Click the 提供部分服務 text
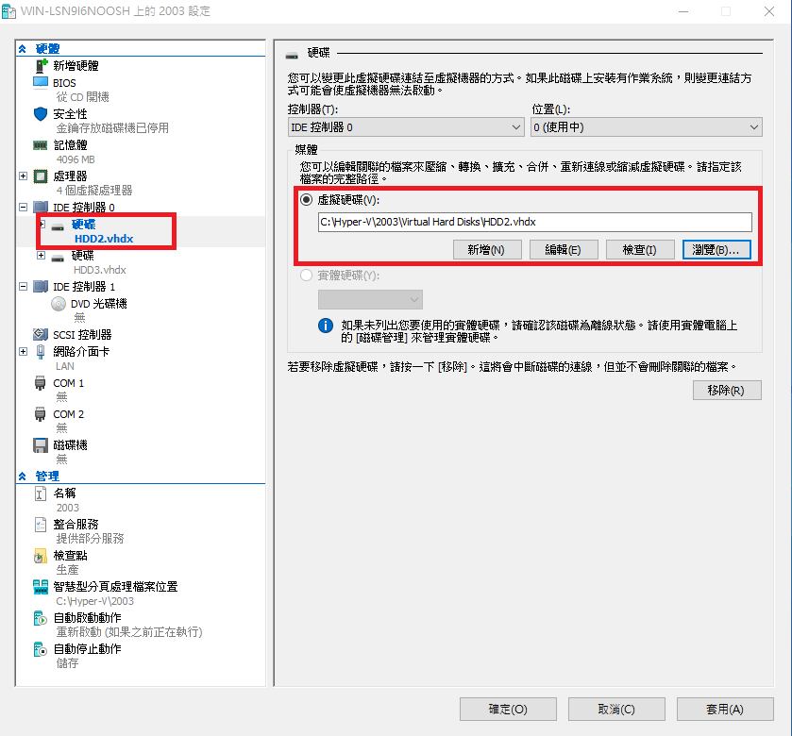The image size is (792, 736). 90,539
